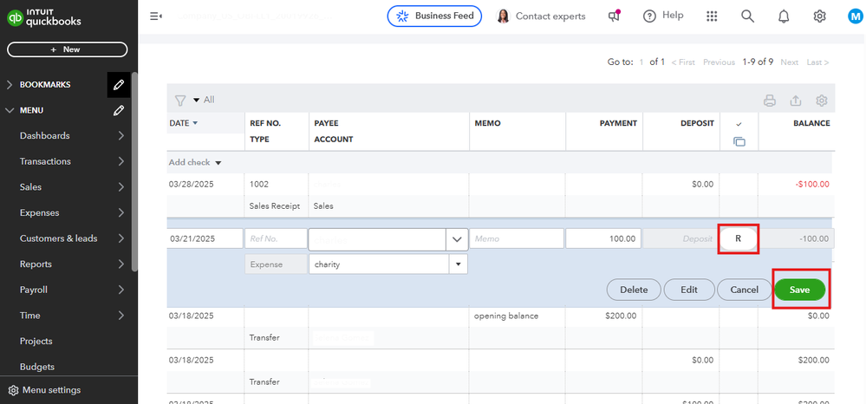Click the export register icon

pyautogui.click(x=795, y=101)
